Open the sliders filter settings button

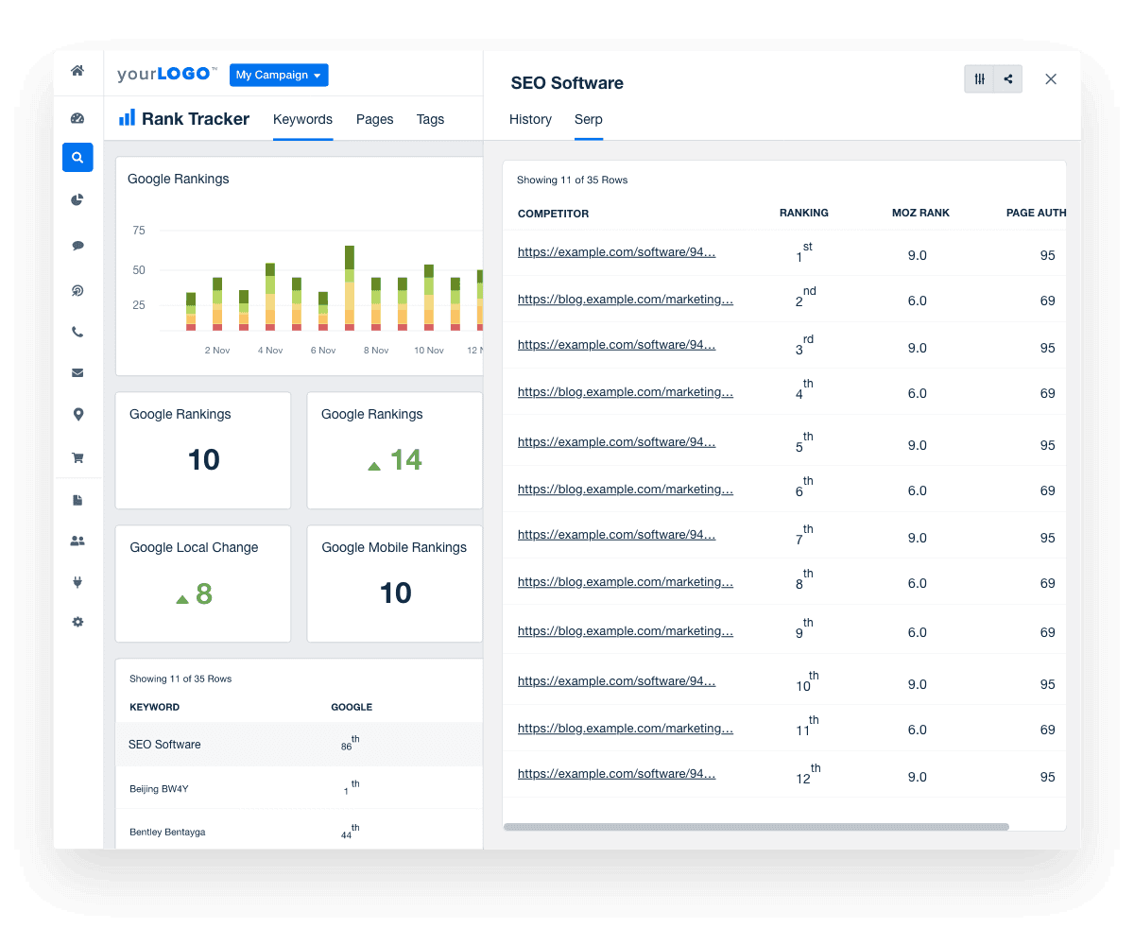click(980, 79)
